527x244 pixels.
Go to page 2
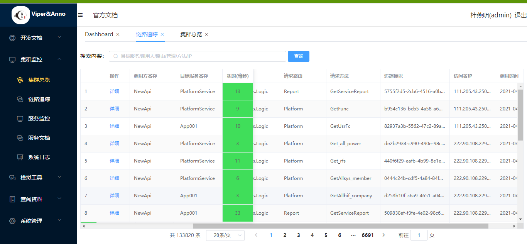[x=285, y=235]
